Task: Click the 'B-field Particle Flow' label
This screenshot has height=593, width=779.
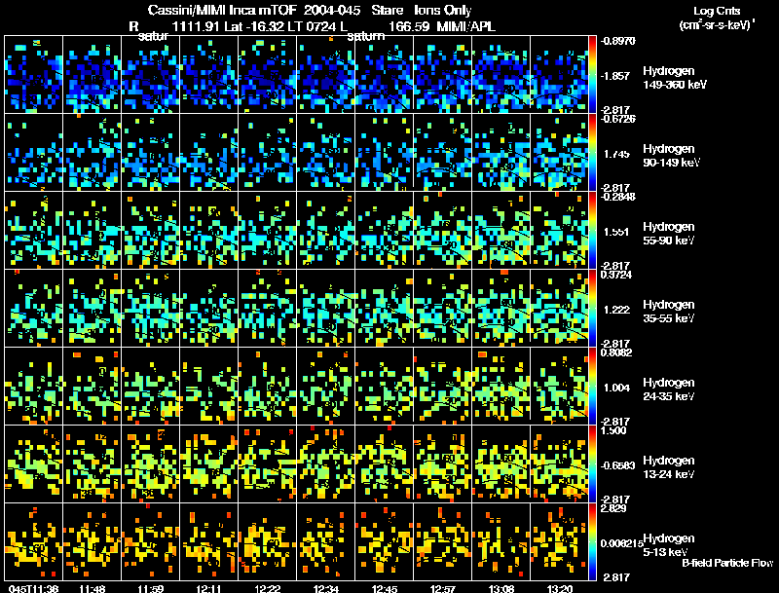Action: pos(727,563)
